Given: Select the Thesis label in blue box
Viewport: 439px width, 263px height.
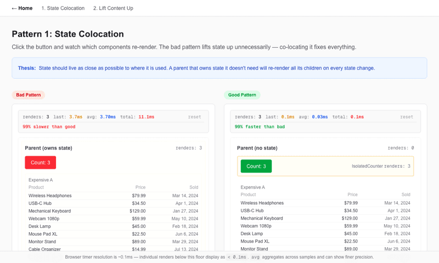Looking at the screenshot, I should 27,68.
